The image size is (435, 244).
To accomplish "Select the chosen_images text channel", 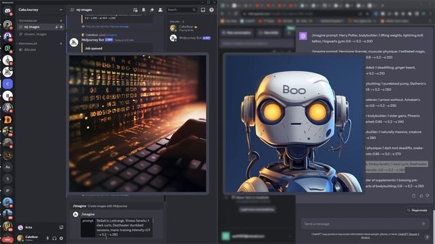I will (41, 35).
